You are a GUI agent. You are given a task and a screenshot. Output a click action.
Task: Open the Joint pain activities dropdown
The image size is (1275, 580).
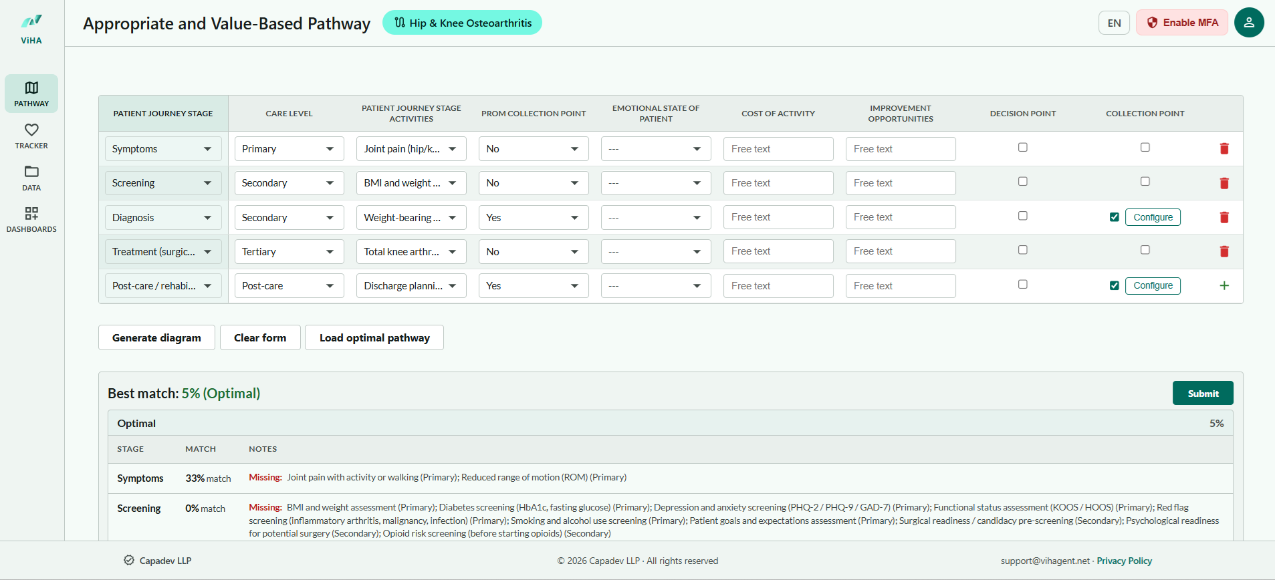pos(411,149)
